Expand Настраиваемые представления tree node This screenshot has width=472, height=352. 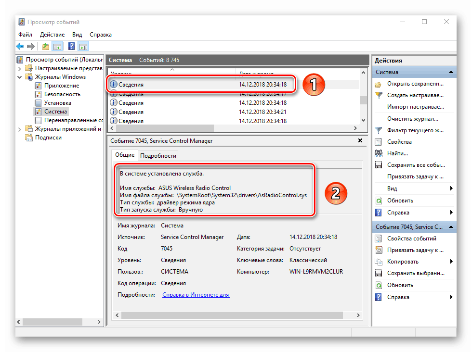20,69
